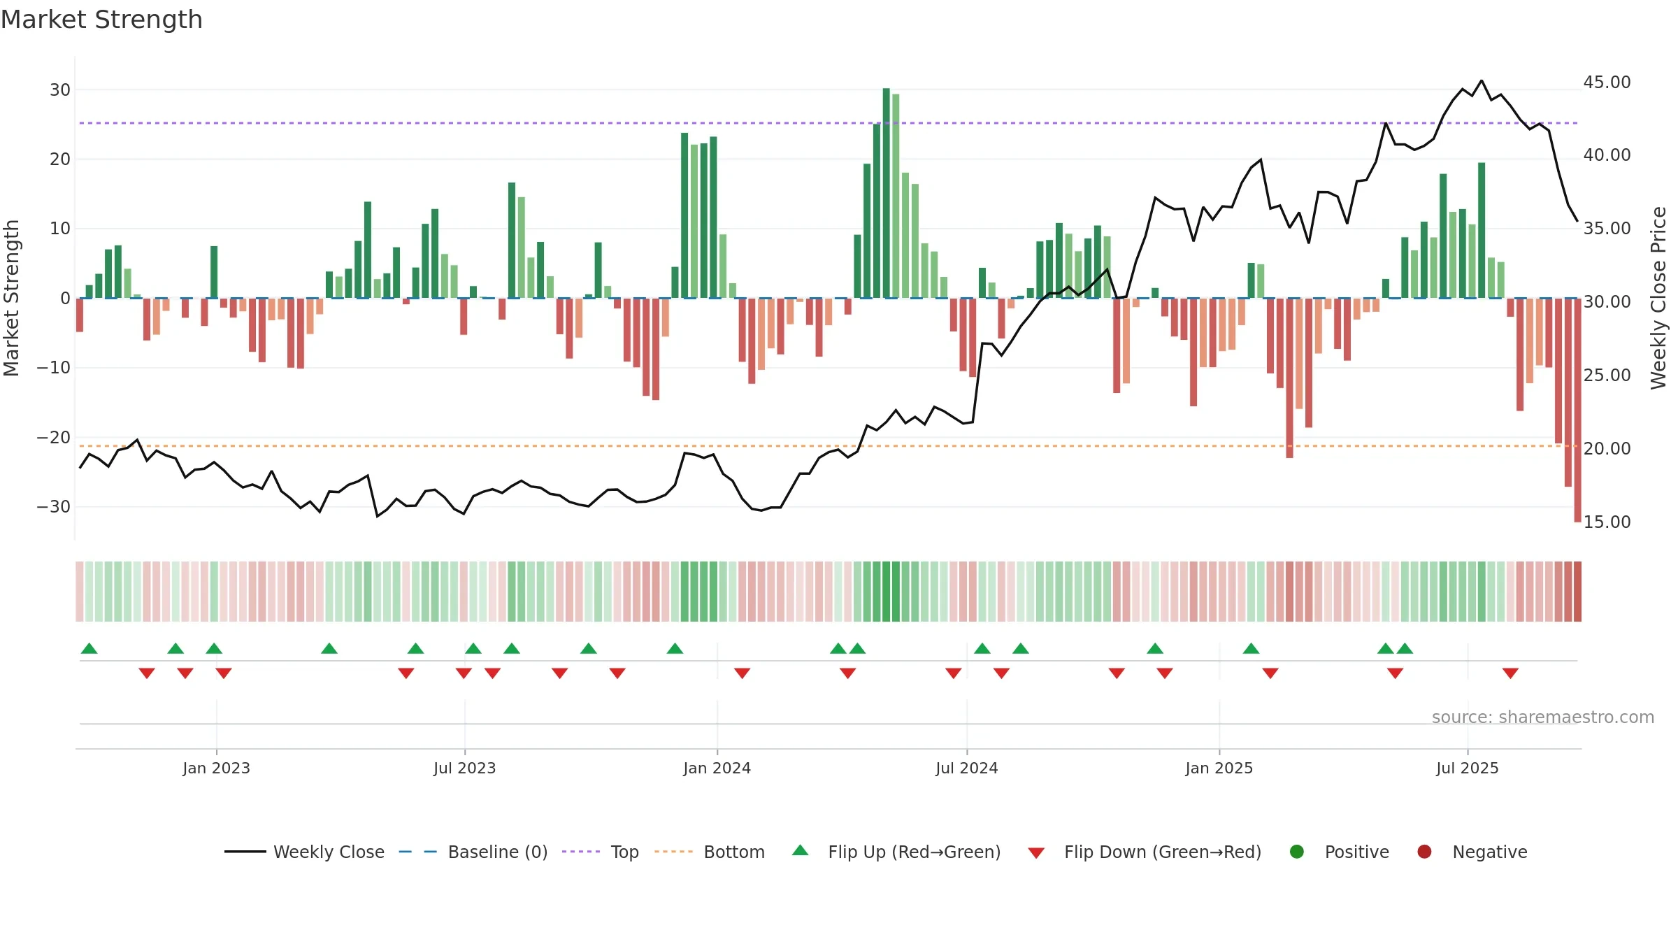Click the 15.00 price tick label
The width and height of the screenshot is (1678, 944).
[x=1607, y=522]
